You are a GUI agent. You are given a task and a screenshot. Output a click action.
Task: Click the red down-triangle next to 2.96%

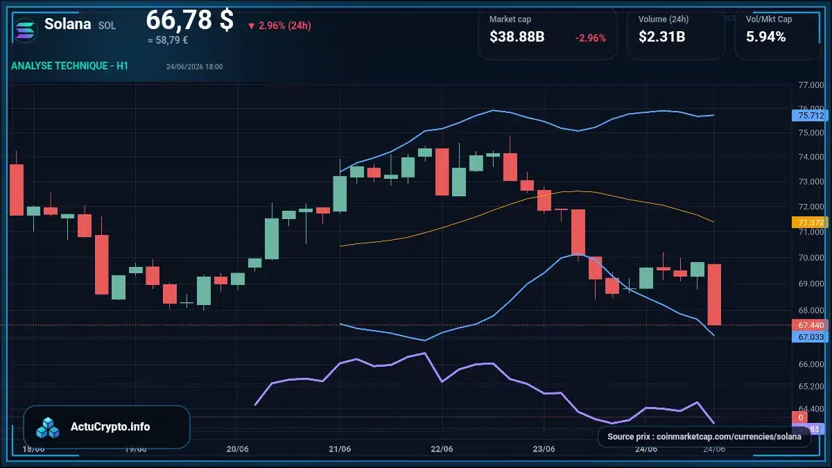251,26
